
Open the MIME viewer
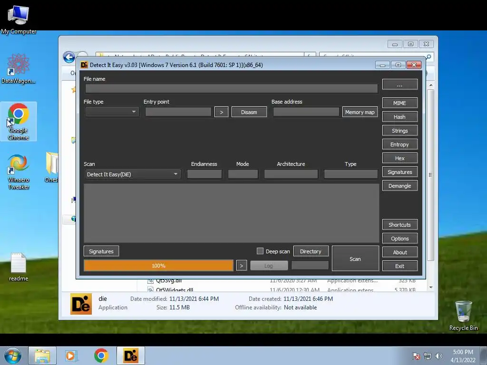click(399, 103)
